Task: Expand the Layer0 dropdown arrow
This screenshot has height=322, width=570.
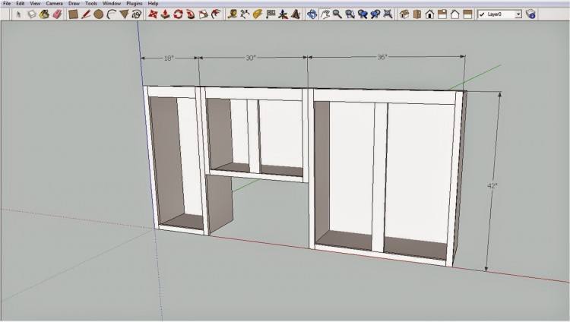Action: [519, 14]
